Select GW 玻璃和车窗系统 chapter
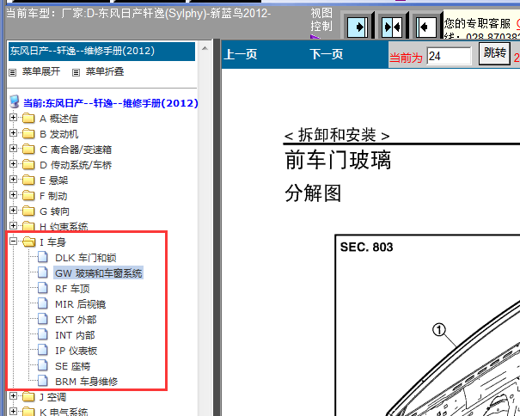This screenshot has height=416, width=520. pos(99,273)
